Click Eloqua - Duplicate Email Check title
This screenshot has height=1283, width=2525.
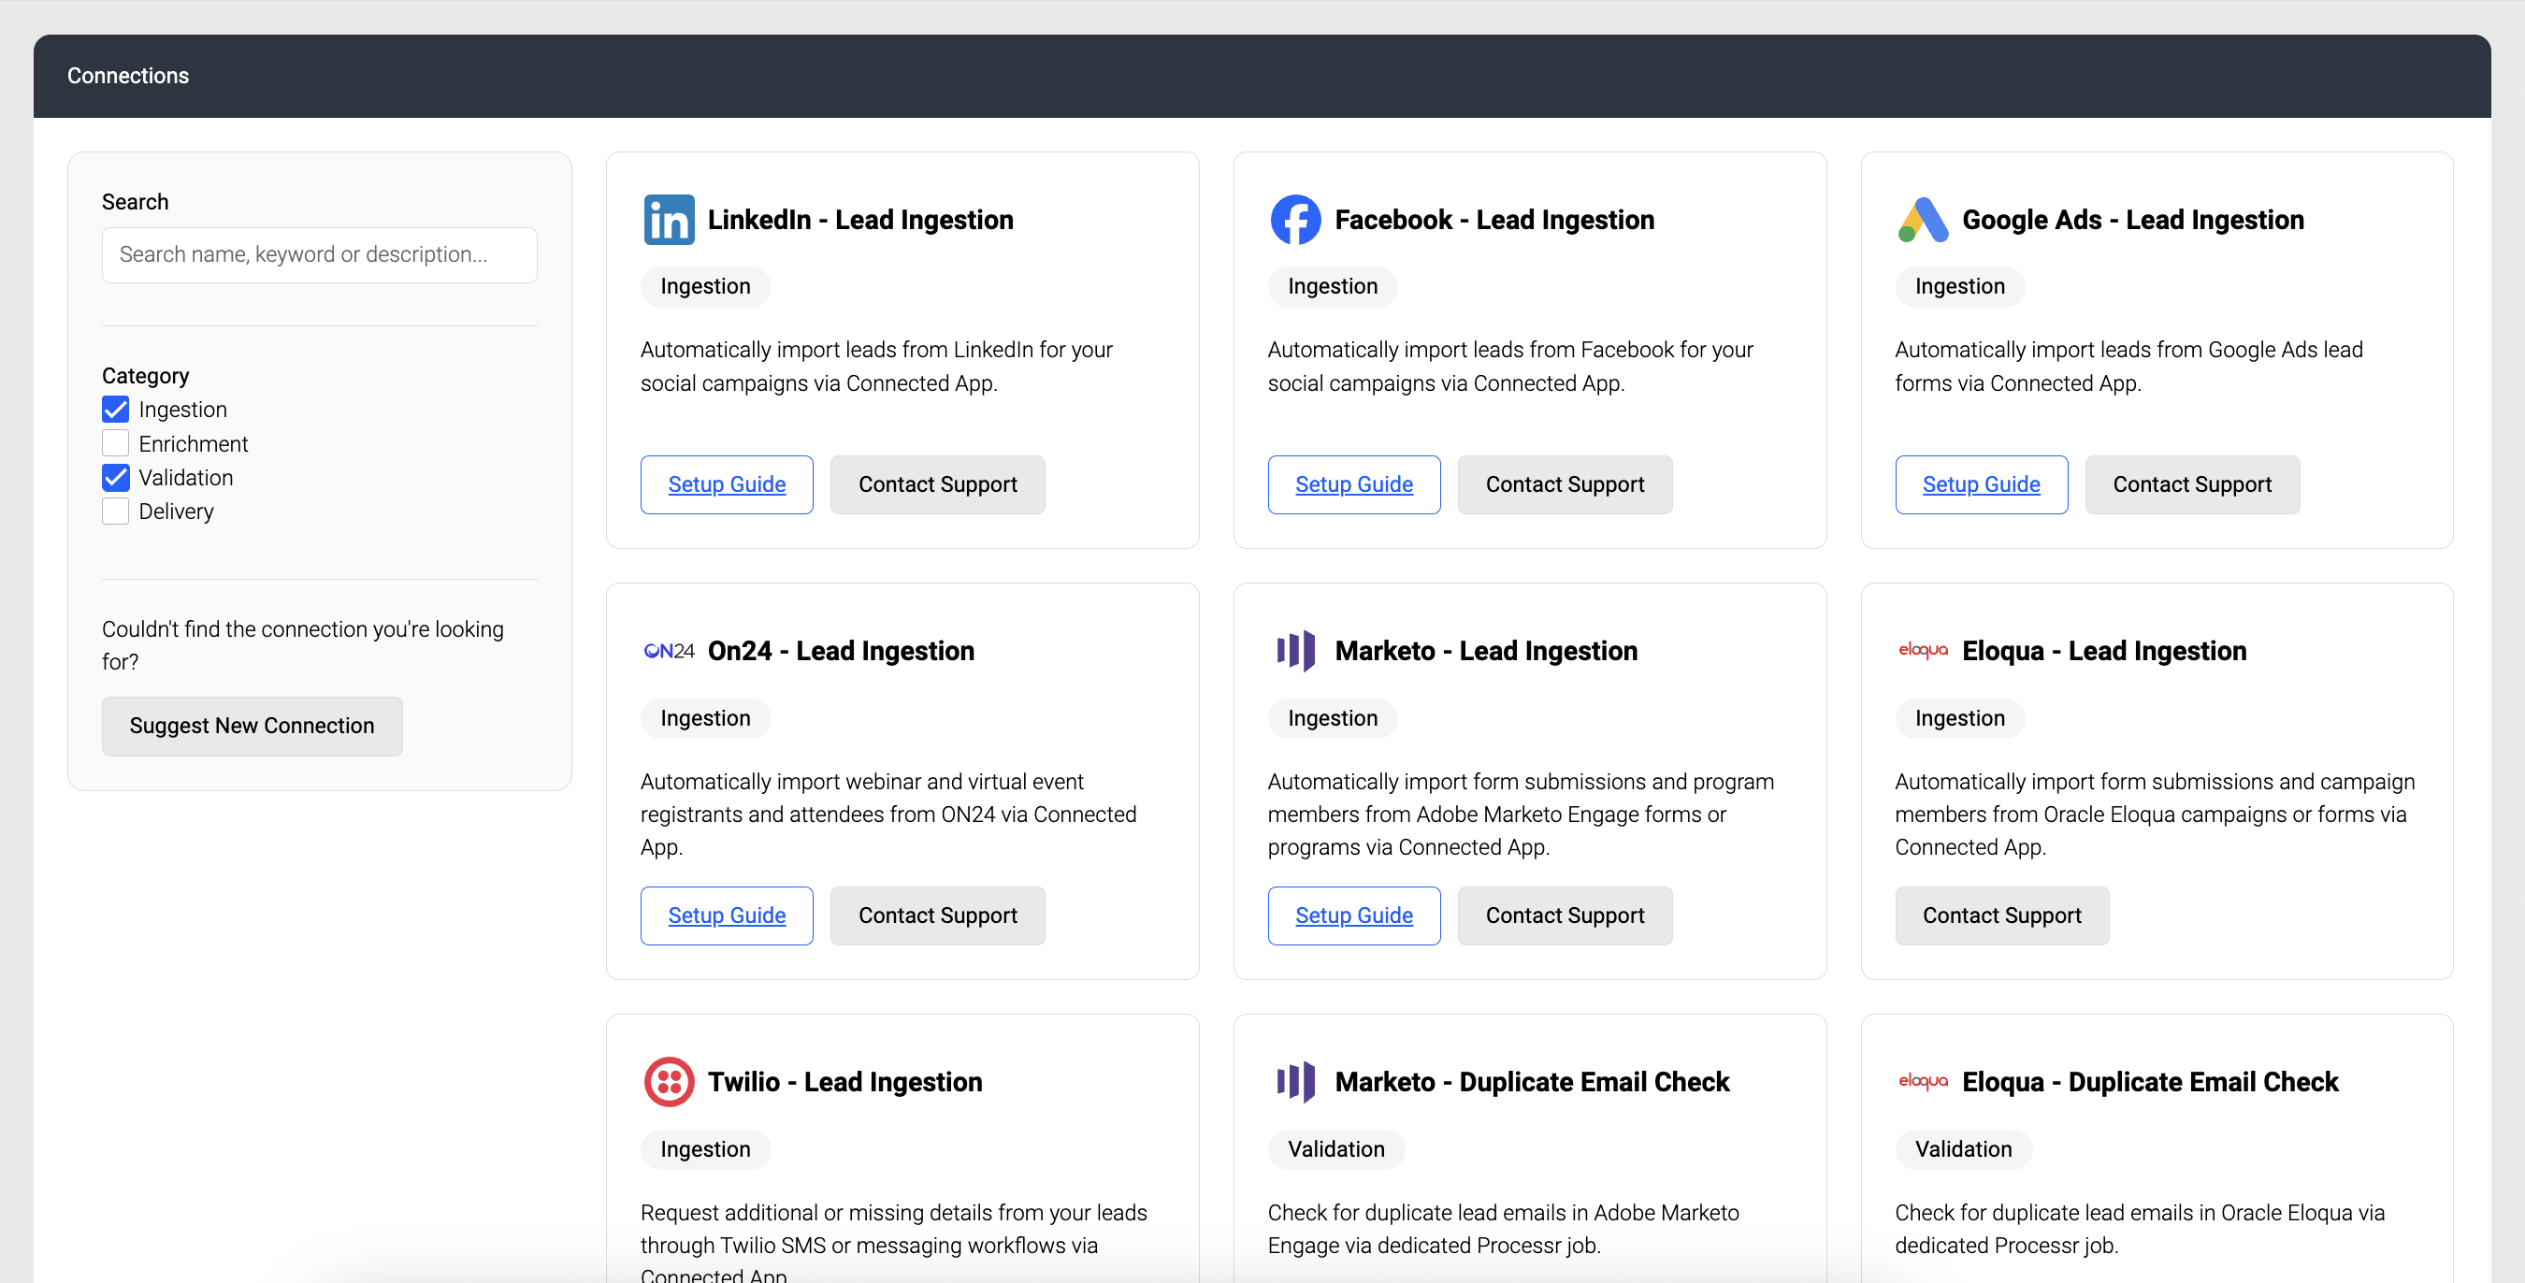click(2151, 1082)
